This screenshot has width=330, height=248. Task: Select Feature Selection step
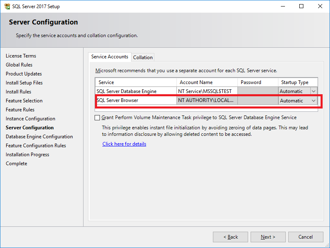[24, 101]
